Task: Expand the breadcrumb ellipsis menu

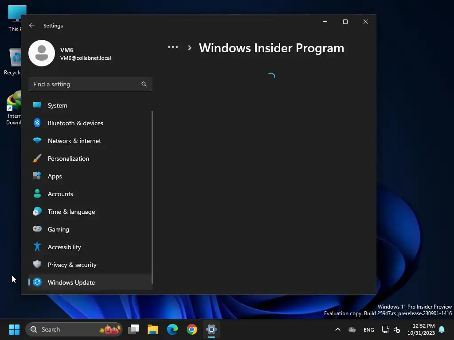Action: [173, 47]
